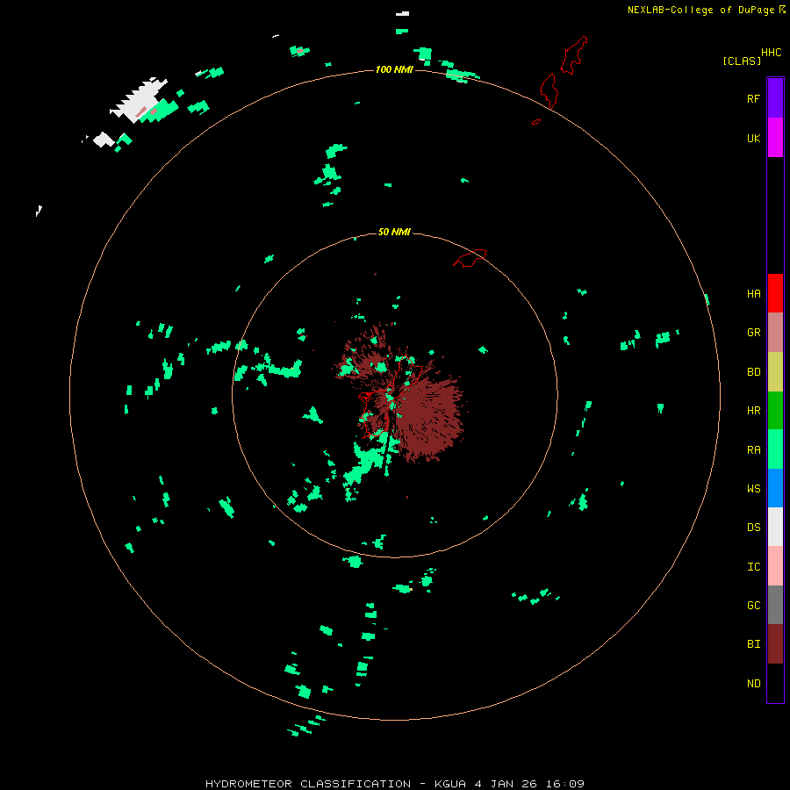The width and height of the screenshot is (790, 790).
Task: Click the RA light green swatch
Action: (x=775, y=449)
